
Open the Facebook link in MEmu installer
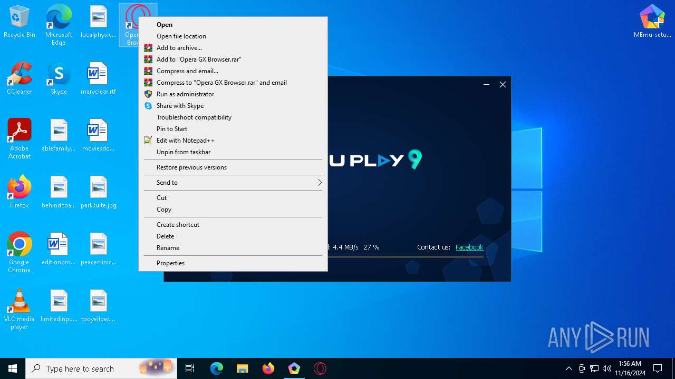469,247
